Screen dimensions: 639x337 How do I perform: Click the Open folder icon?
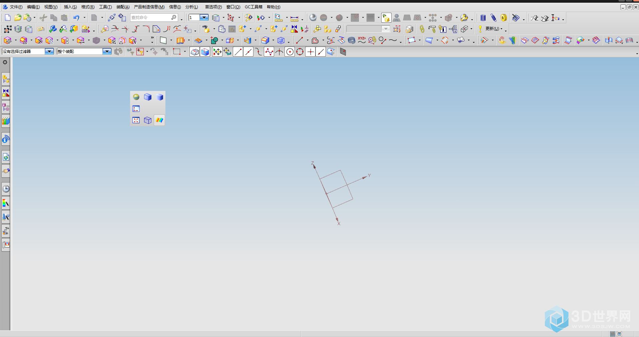(x=18, y=18)
